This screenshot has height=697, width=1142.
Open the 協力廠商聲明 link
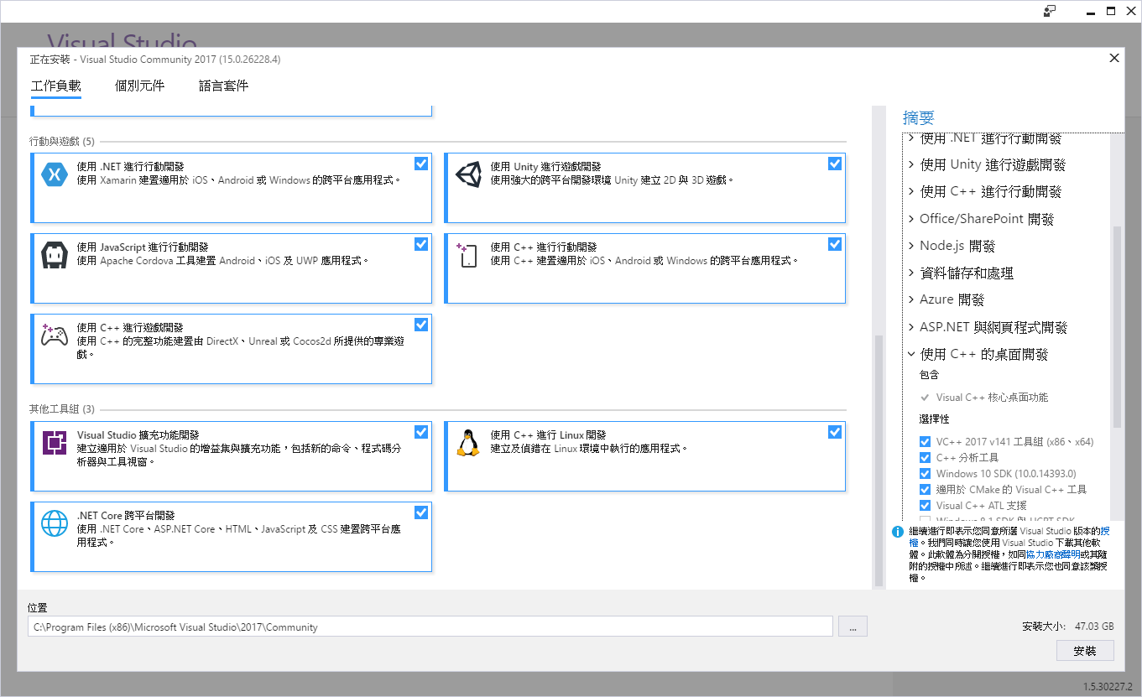pyautogui.click(x=1053, y=554)
